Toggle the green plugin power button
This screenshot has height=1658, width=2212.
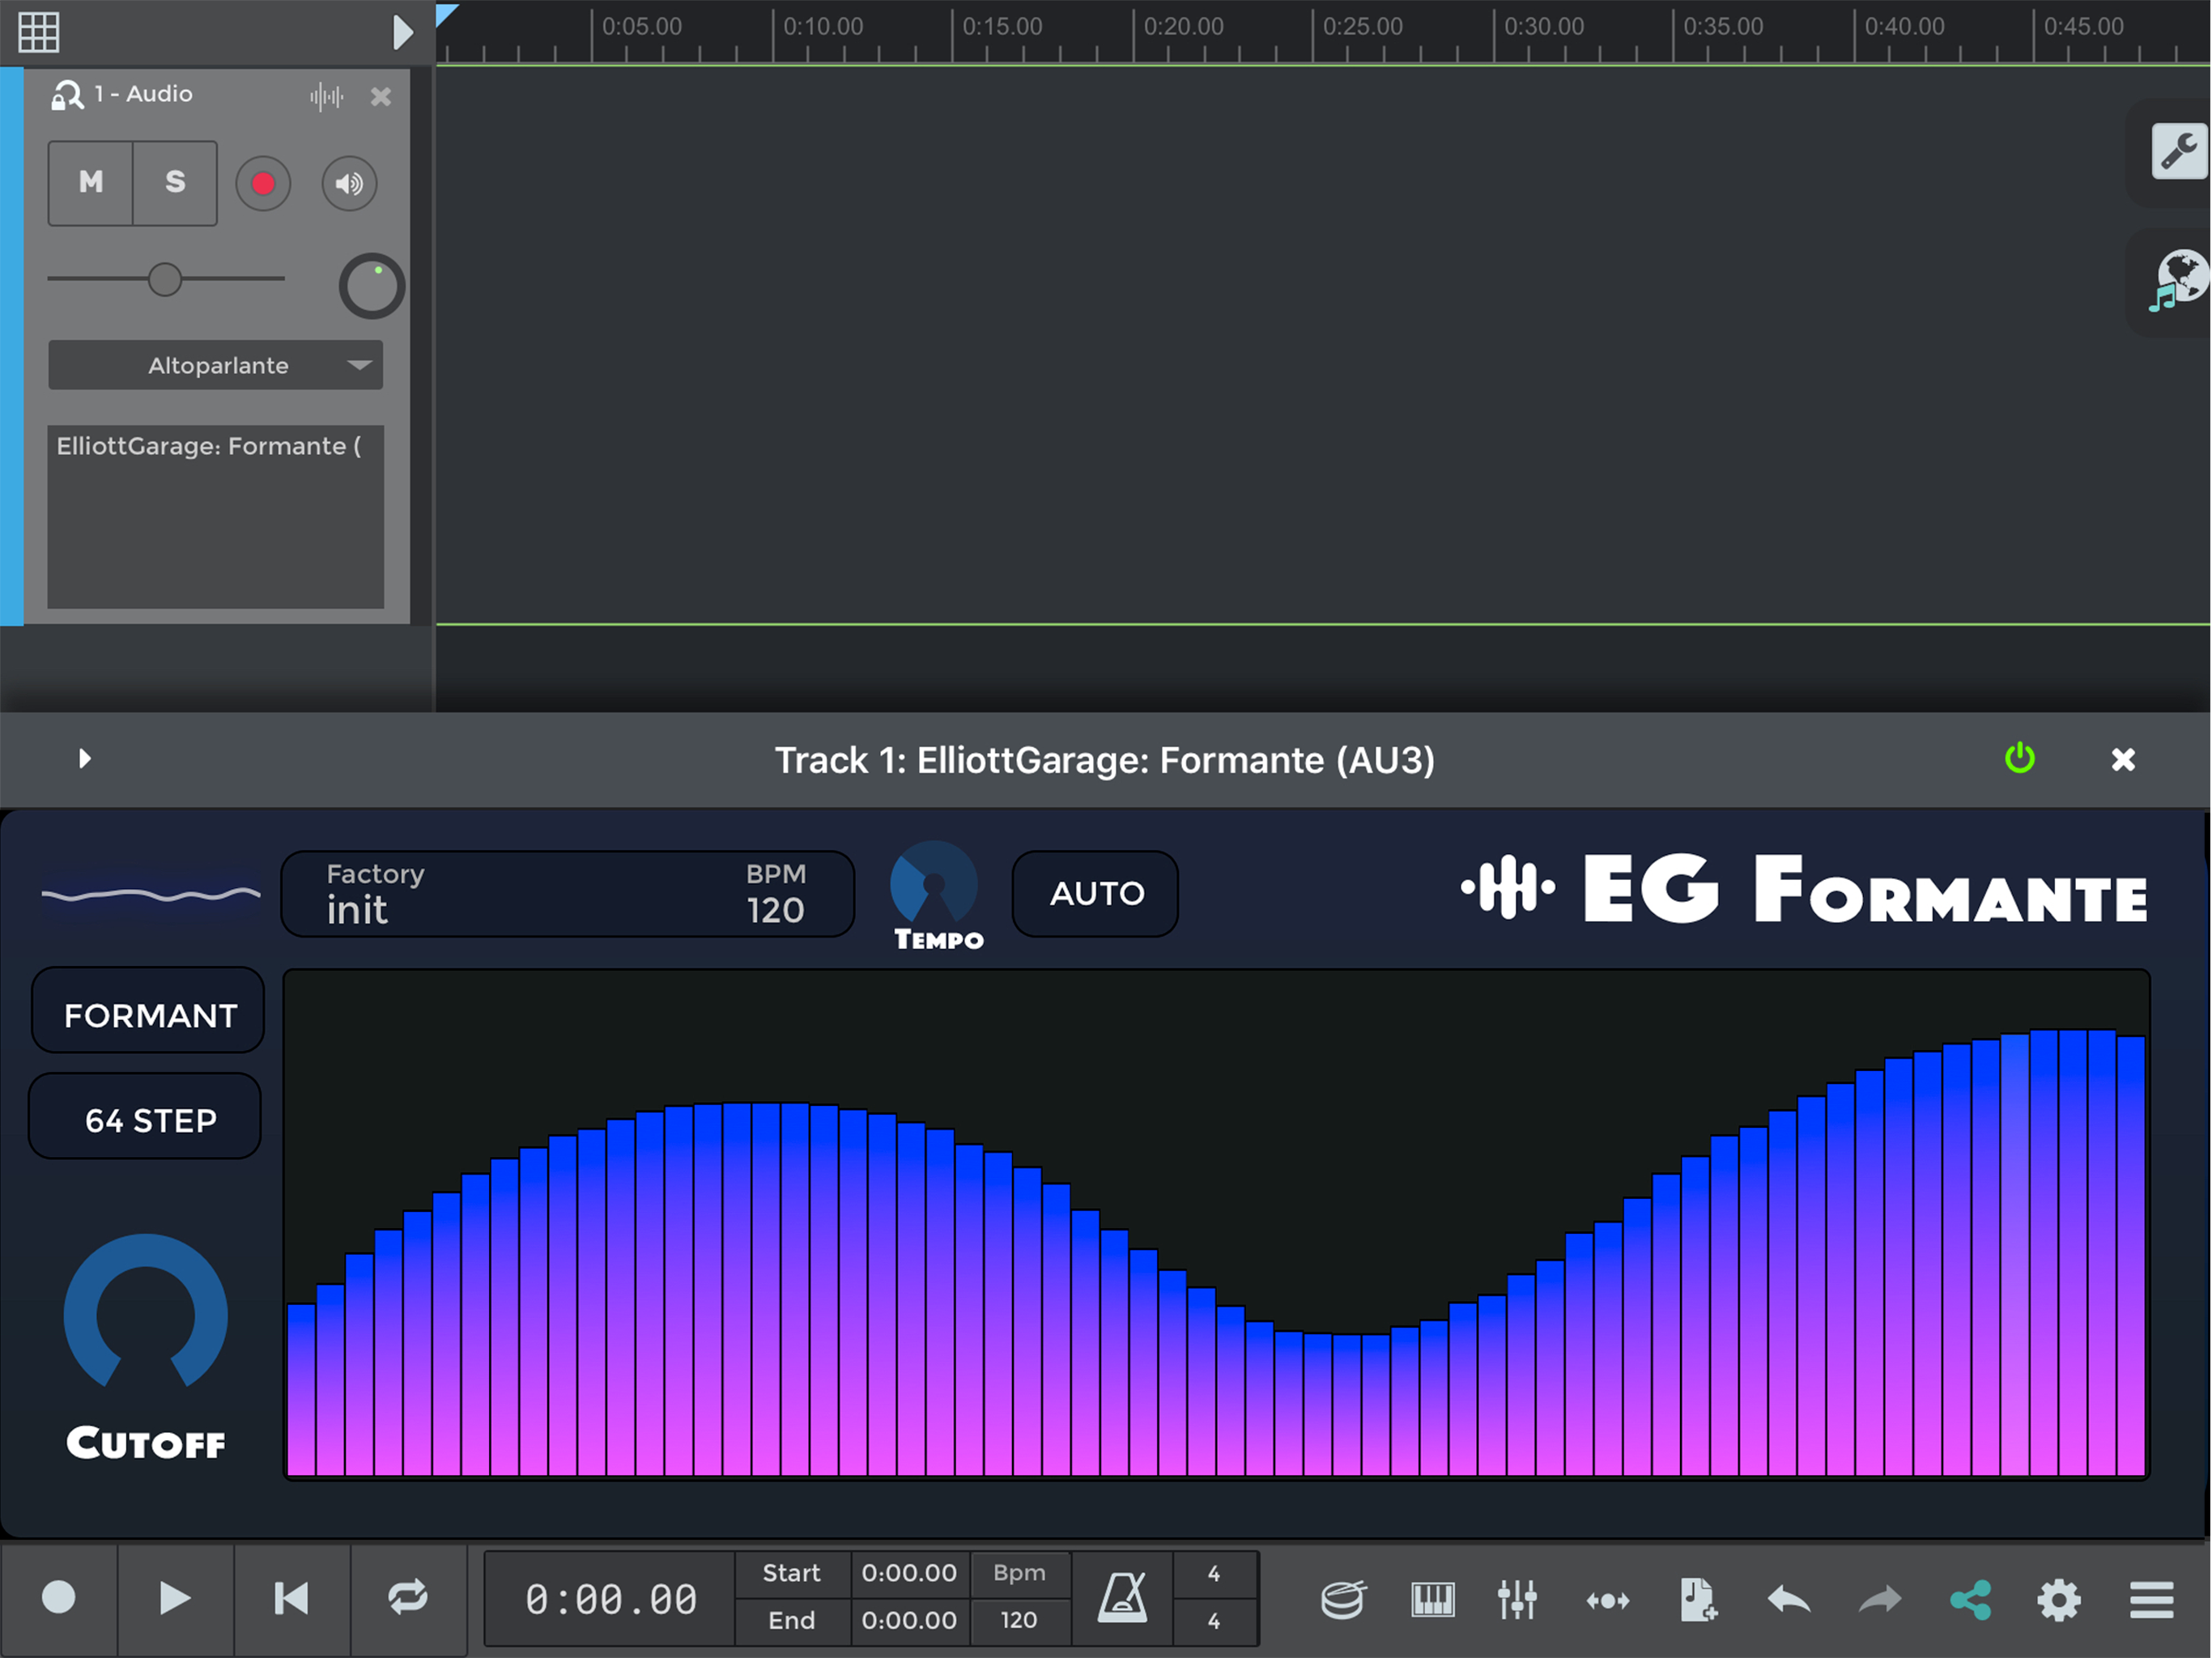[x=2019, y=758]
